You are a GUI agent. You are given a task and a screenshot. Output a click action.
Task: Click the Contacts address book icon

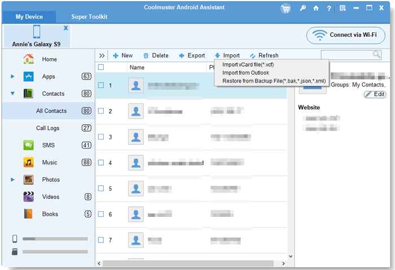click(x=28, y=94)
